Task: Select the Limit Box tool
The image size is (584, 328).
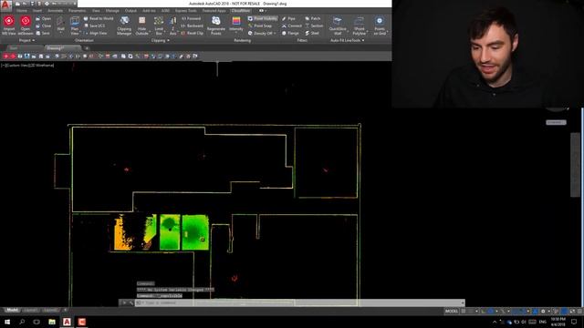Action: pyautogui.click(x=159, y=26)
